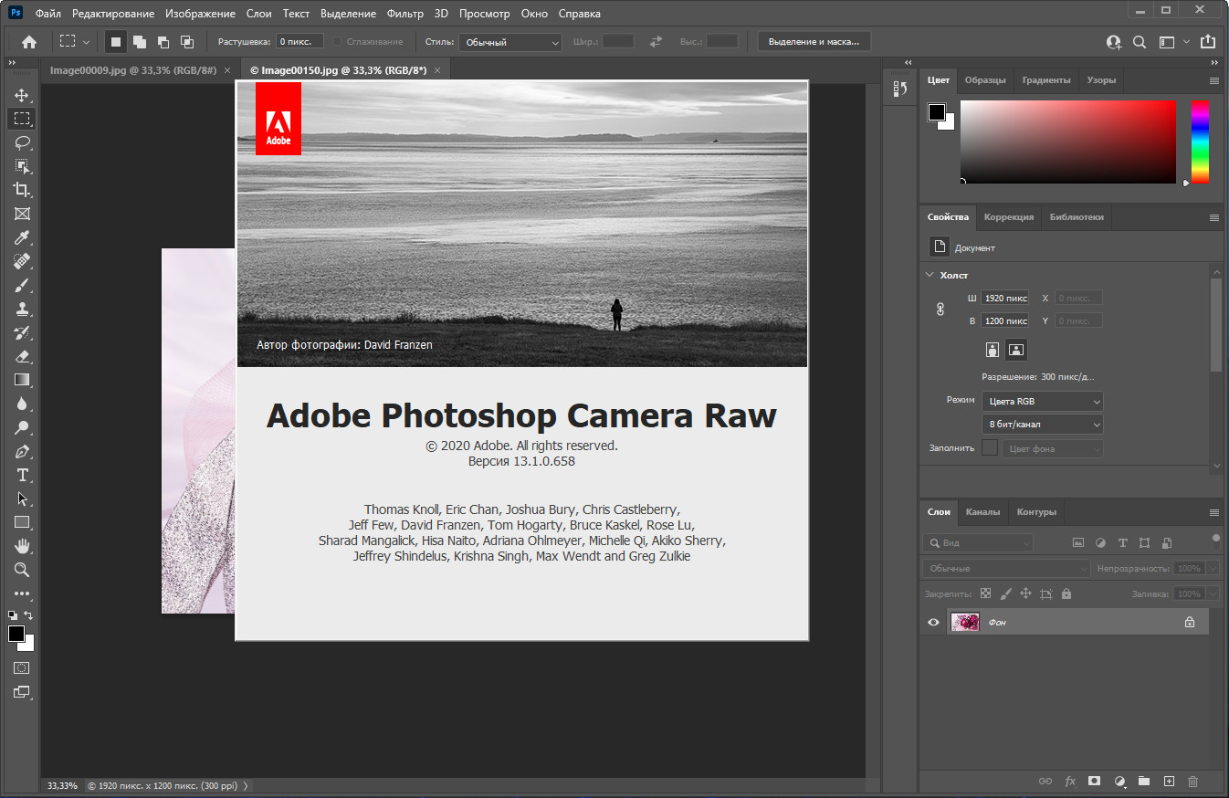Screen dimensions: 1229x798
Task: Select the Rectangle shape tool
Action: pos(22,522)
